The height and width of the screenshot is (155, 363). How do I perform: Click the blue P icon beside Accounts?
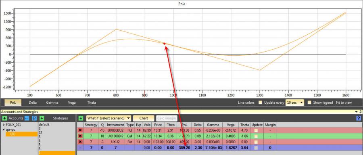(34, 118)
